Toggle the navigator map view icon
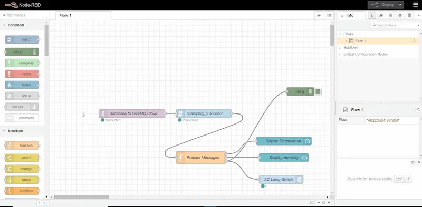This screenshot has width=422, height=207. [x=312, y=203]
